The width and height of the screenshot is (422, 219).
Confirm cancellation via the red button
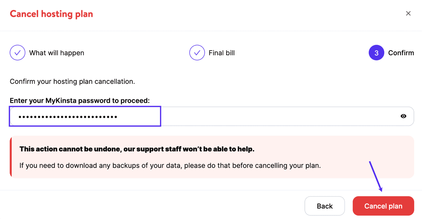click(x=383, y=206)
